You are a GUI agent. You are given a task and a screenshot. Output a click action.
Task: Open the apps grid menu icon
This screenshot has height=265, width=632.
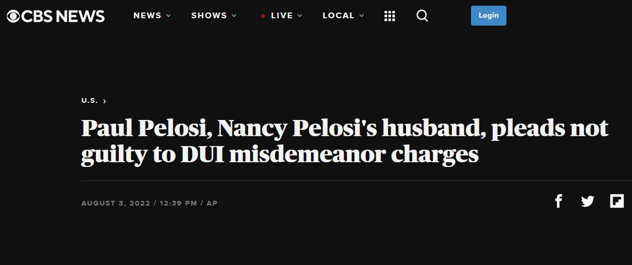pyautogui.click(x=390, y=16)
